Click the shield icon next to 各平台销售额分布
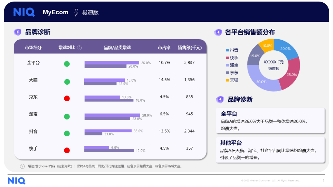Image resolution: width=333 pixels, height=187 pixels. pyautogui.click(x=218, y=32)
